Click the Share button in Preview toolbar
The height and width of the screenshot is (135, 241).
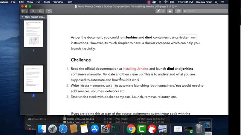pyautogui.click(x=49, y=11)
